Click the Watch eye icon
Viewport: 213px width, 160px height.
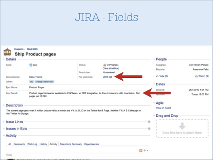[x=196, y=76]
